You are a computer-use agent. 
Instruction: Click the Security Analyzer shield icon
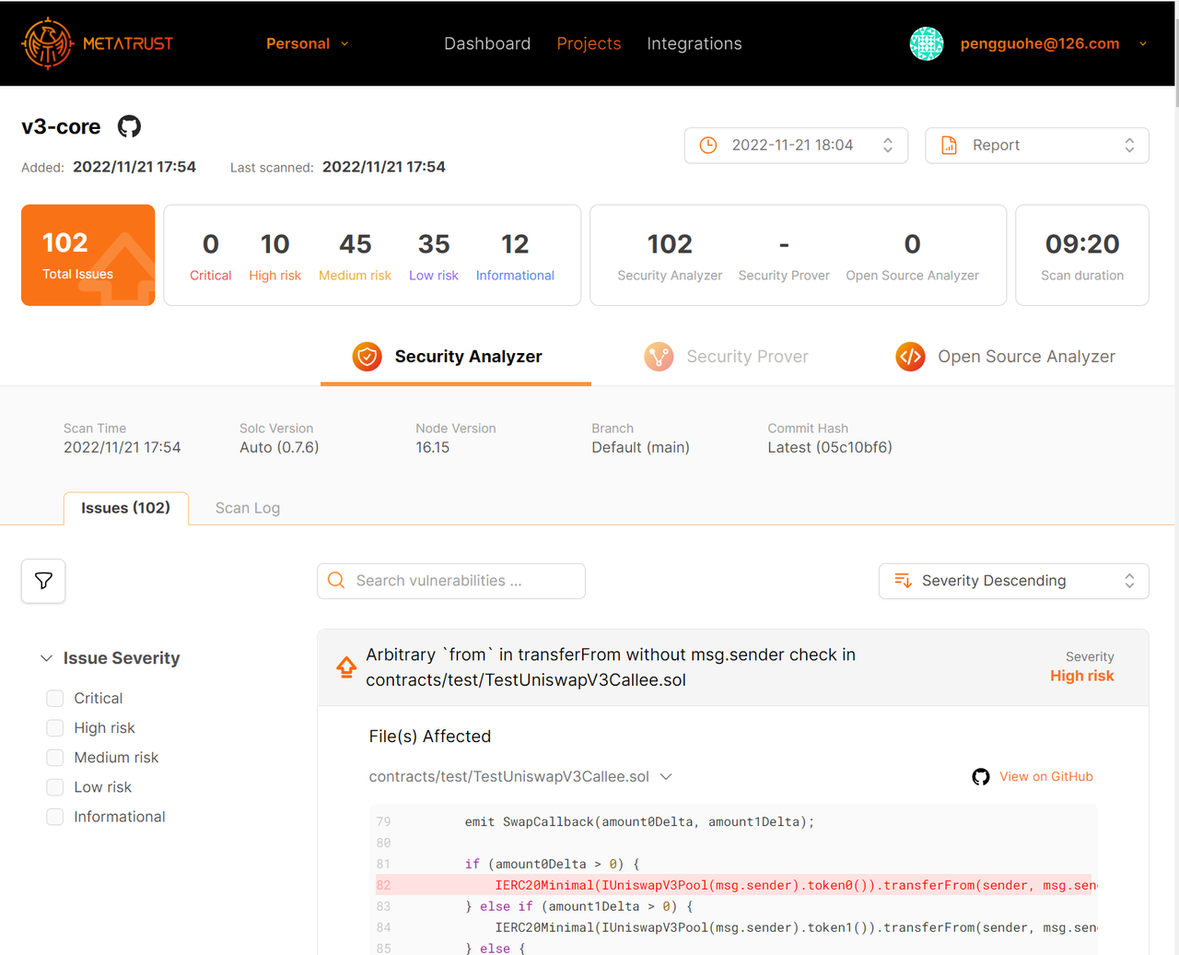367,357
